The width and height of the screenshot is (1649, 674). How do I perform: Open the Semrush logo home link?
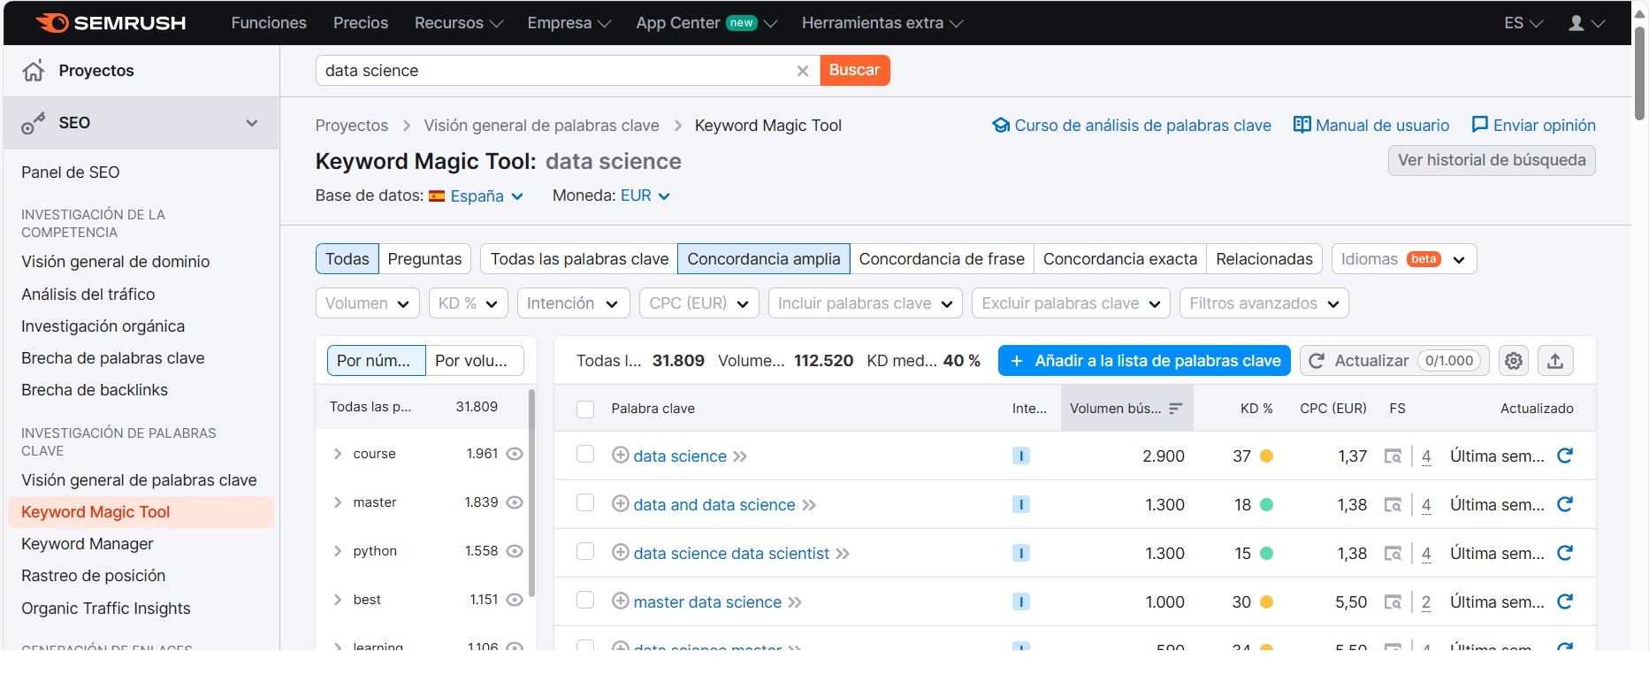click(x=111, y=23)
